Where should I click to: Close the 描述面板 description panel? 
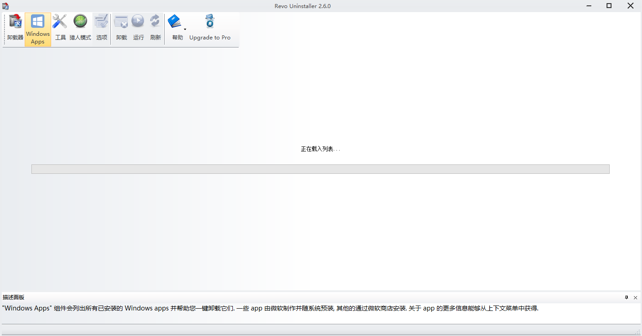(x=635, y=297)
